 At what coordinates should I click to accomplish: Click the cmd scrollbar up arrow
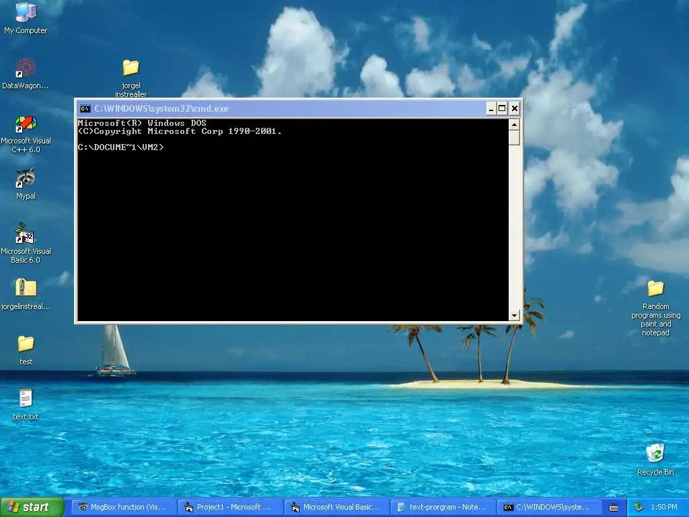(514, 125)
